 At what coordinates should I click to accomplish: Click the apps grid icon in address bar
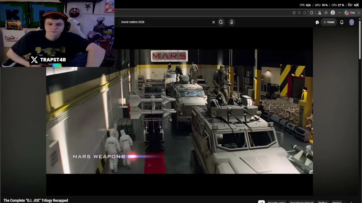(294, 13)
